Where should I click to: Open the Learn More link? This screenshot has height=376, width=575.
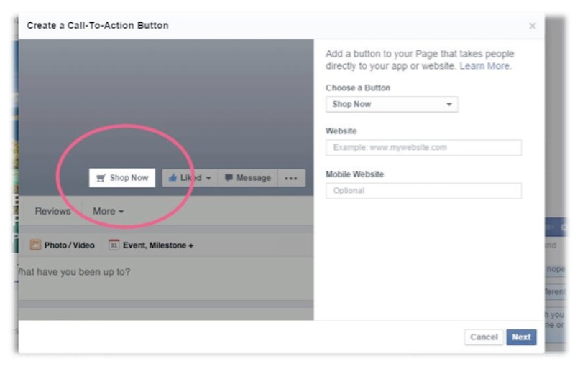point(484,66)
